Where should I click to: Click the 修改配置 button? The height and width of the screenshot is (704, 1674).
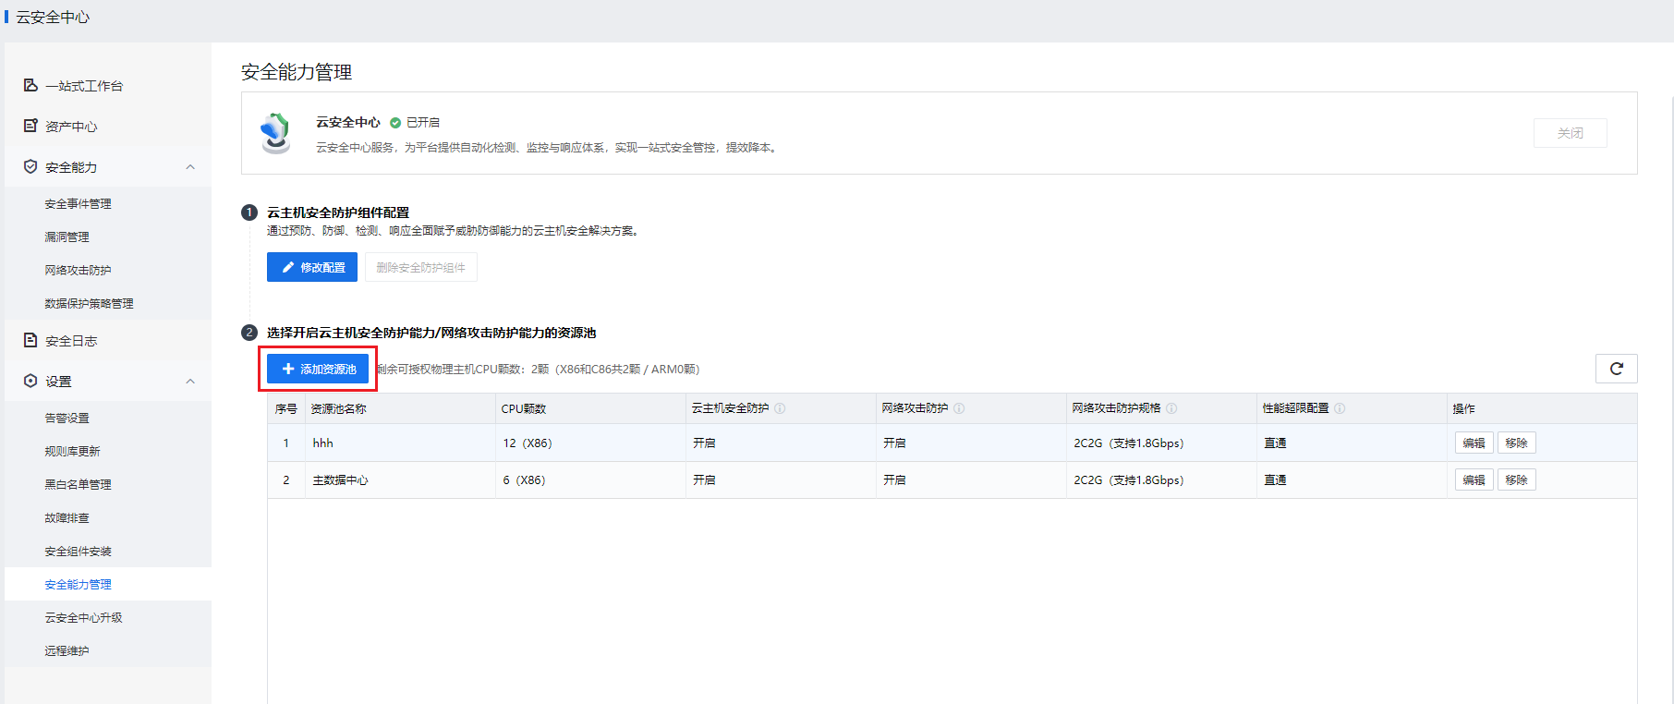312,267
